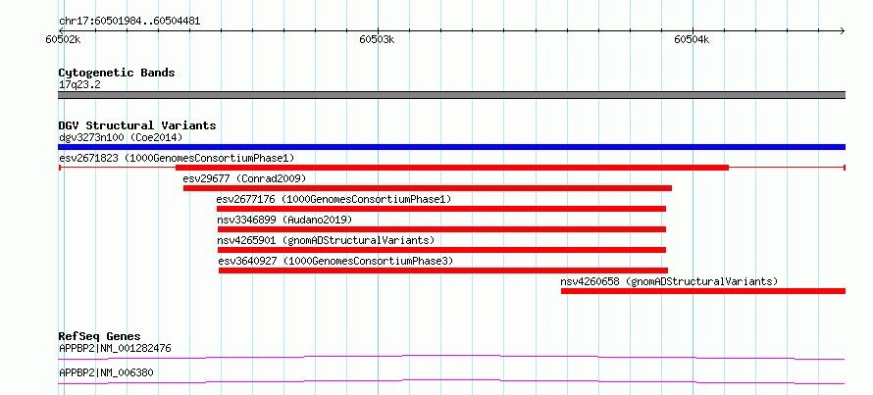The height and width of the screenshot is (395, 873).
Task: Click the dgv3273n100 (Coe2014) label
Action: point(121,137)
